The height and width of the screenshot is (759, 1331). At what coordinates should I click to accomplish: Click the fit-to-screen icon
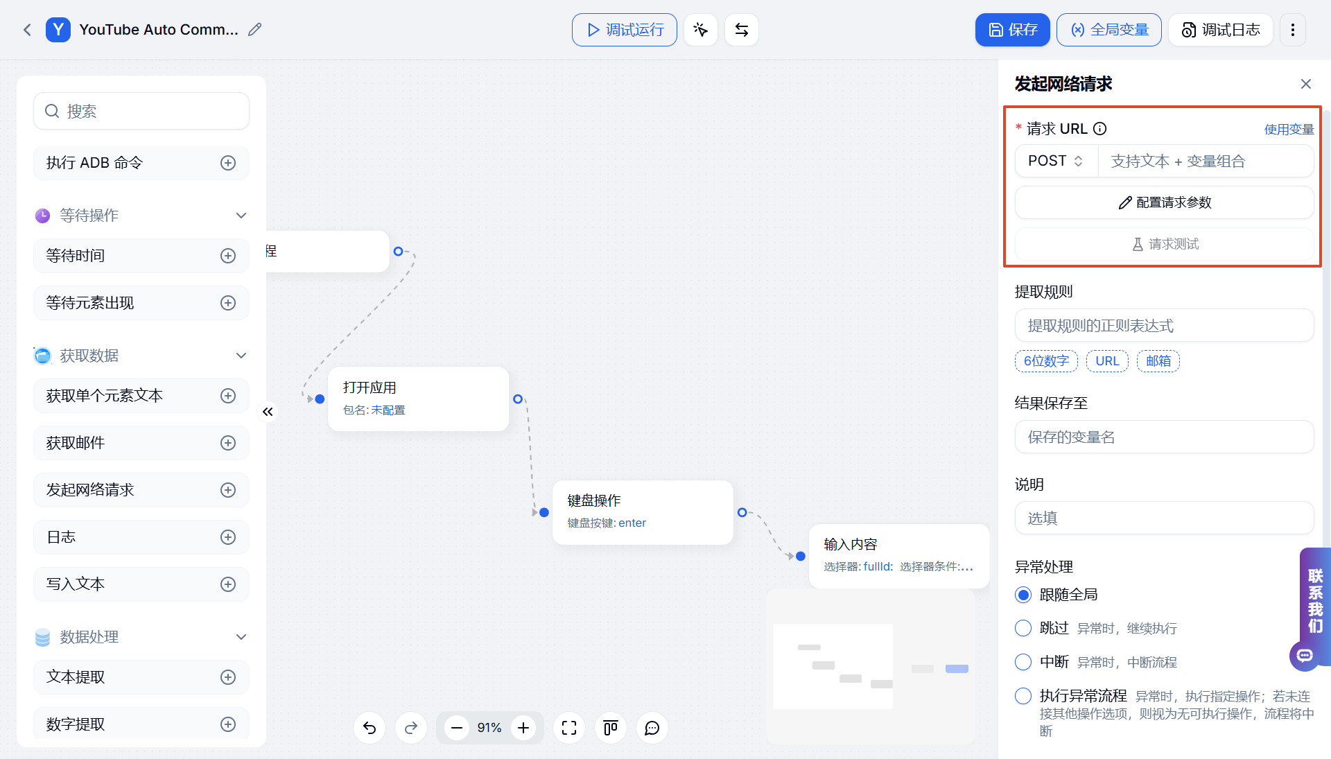point(569,728)
